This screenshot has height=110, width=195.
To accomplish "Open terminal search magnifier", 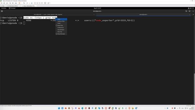I will coord(186,11).
